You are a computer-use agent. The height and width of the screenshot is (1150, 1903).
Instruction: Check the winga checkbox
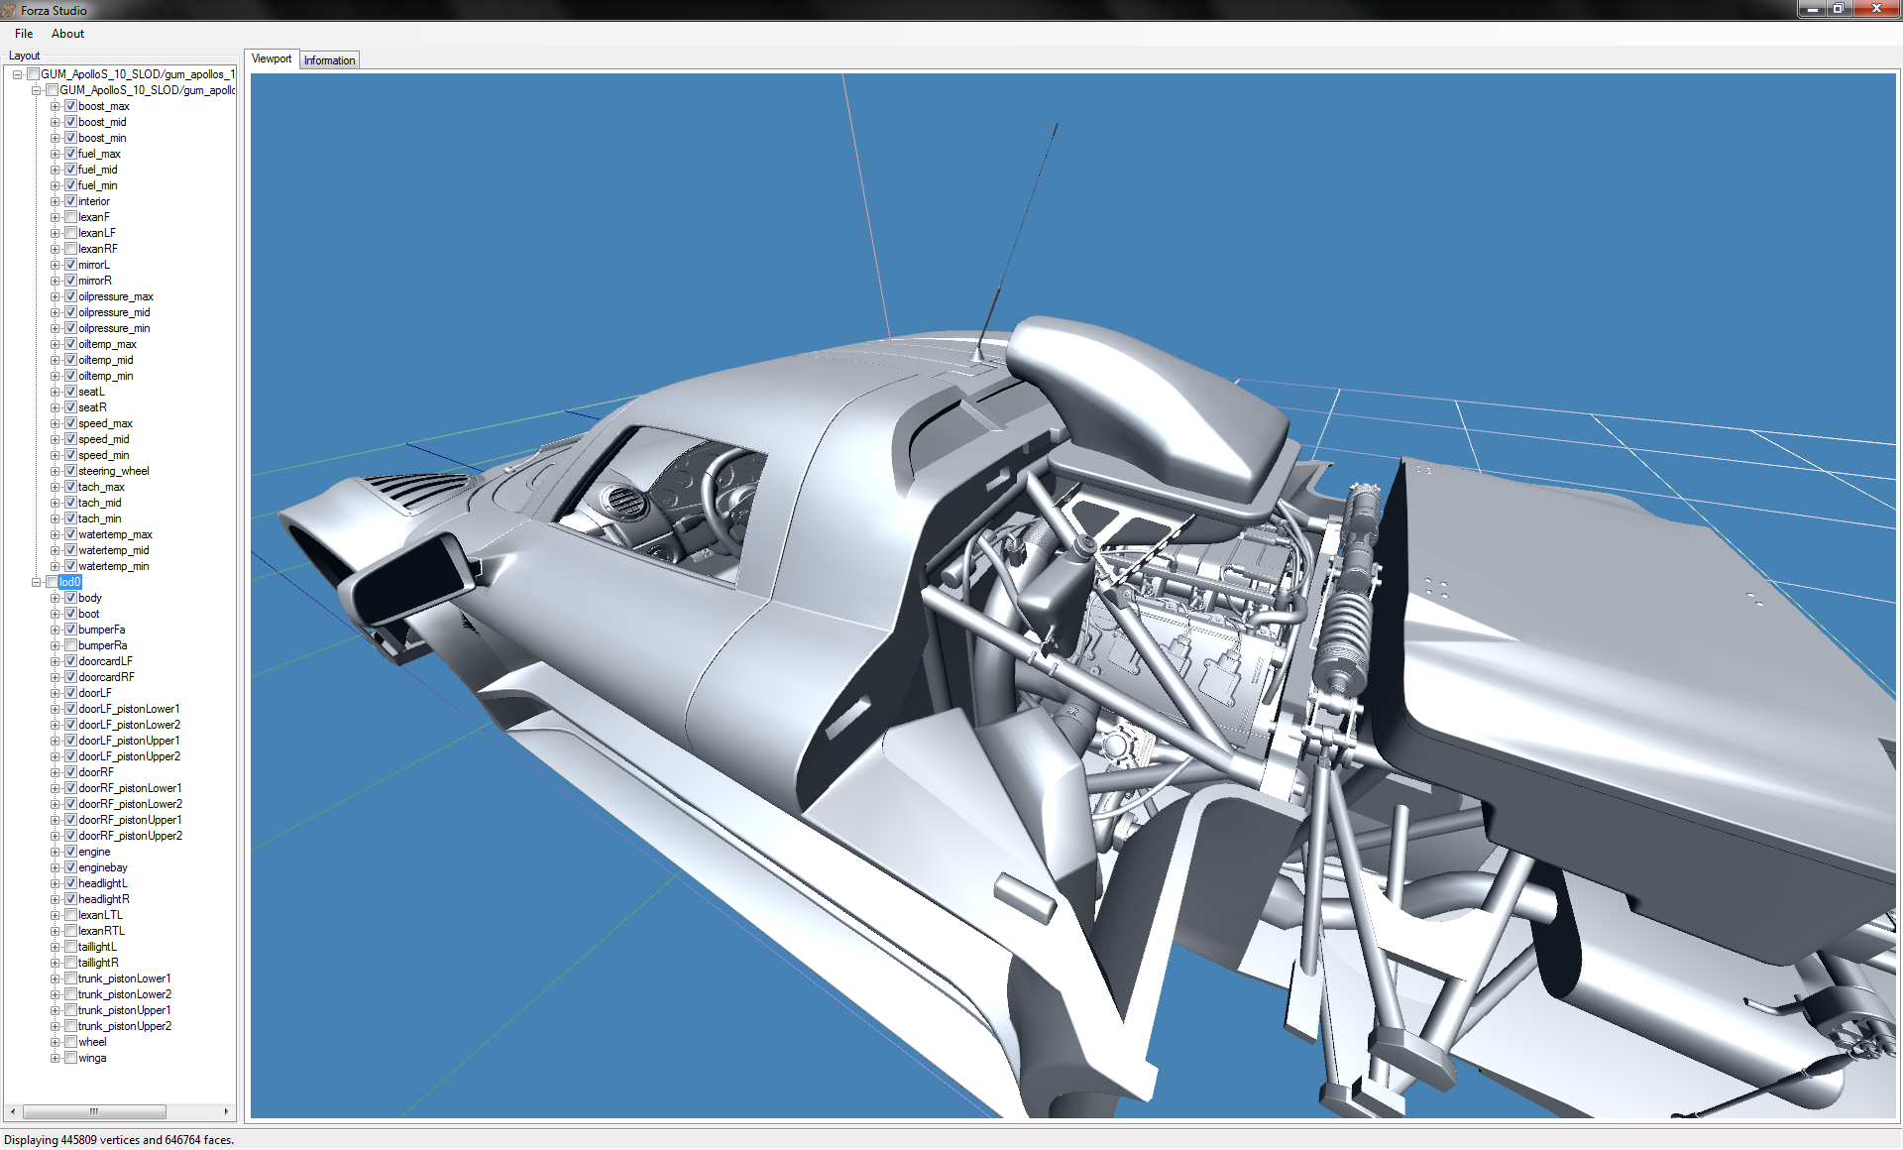coord(70,1058)
